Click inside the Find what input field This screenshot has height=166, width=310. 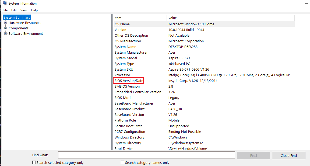146,155
